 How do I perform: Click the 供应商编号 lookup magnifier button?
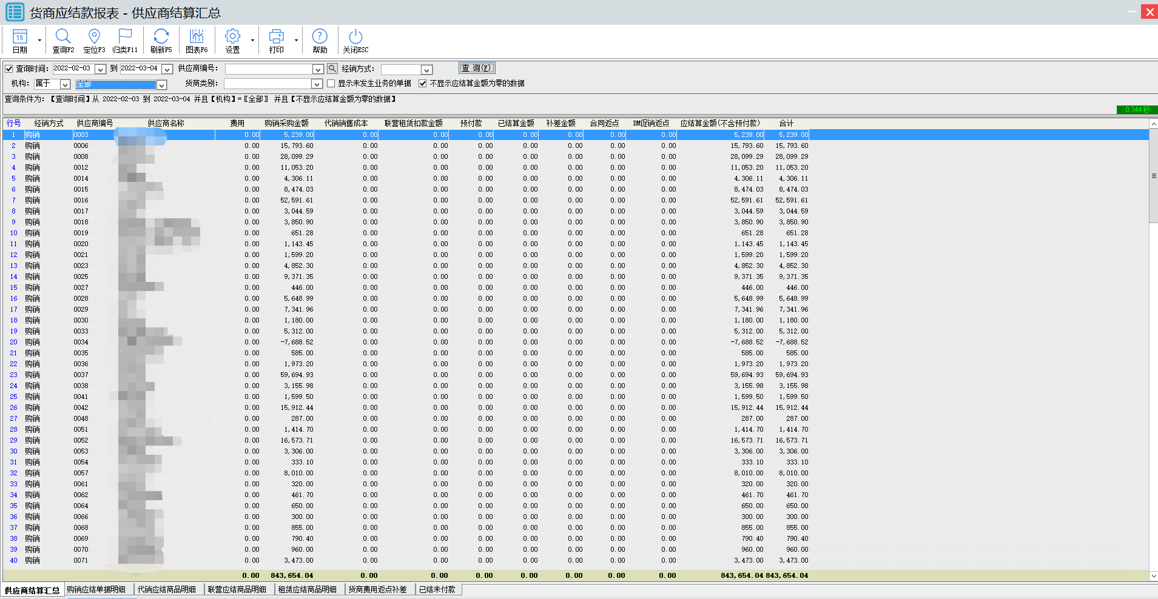click(x=332, y=69)
